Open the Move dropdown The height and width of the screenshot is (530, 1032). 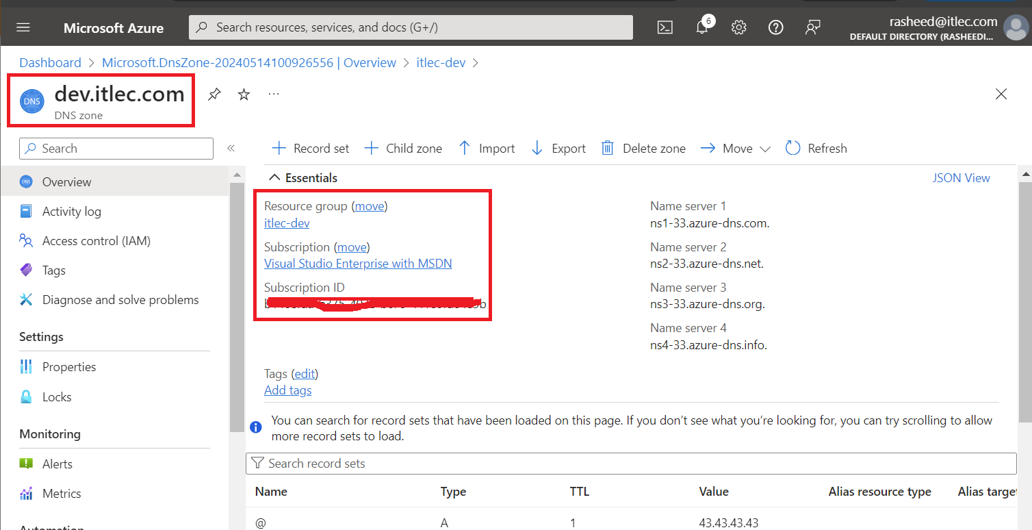736,149
